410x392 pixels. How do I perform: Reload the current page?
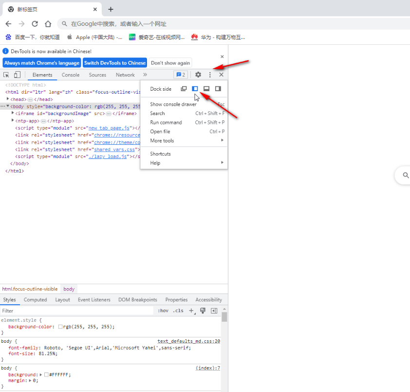tap(35, 24)
